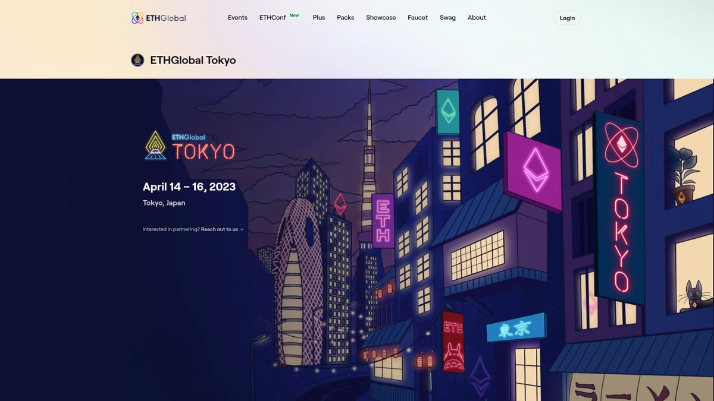Select Packs from the navigation
The image size is (714, 401).
coord(345,18)
